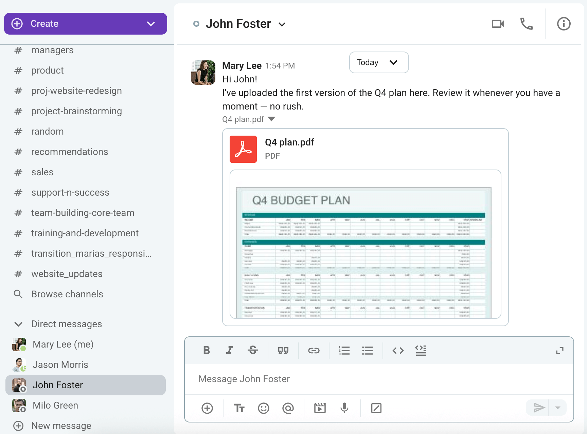Toggle italic formatting
The height and width of the screenshot is (434, 587).
pos(229,350)
